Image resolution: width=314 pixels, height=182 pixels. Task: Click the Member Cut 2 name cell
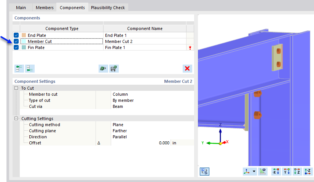[145, 41]
